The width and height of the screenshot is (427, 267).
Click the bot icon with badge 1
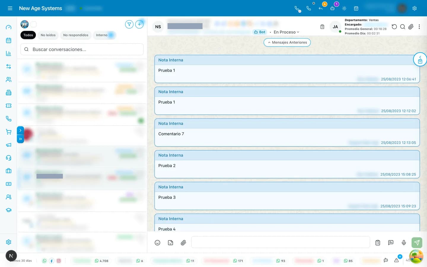pyautogui.click(x=333, y=8)
